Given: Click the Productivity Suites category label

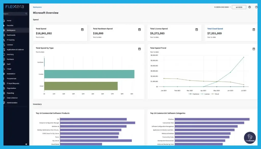Looking at the screenshot, I should [x=168, y=137].
